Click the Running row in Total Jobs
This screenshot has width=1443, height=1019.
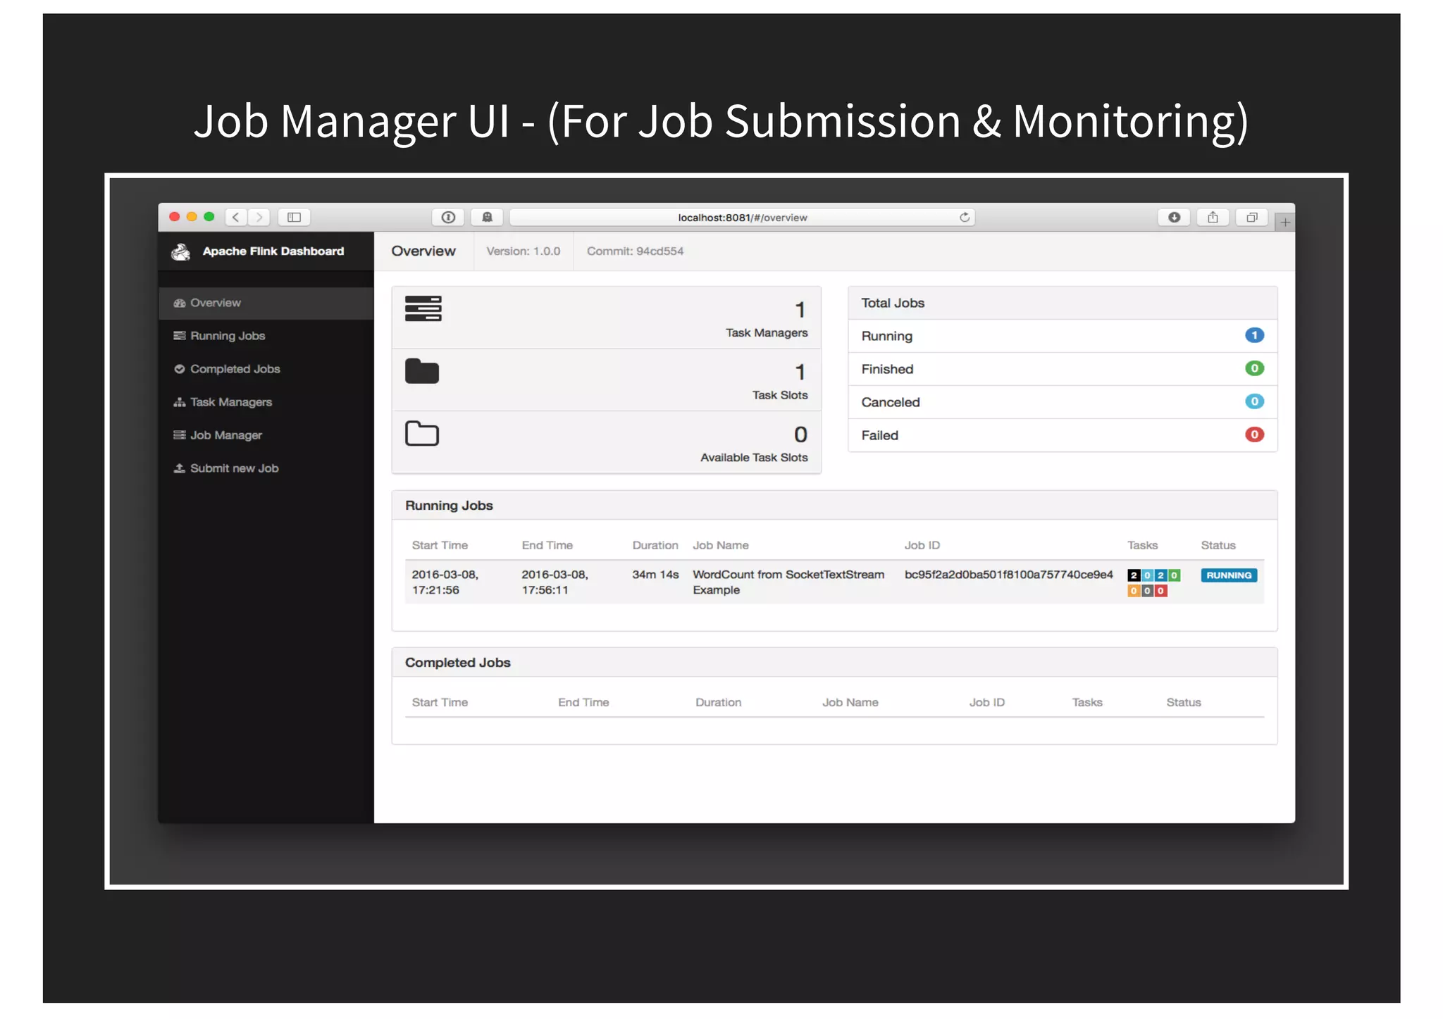pyautogui.click(x=1063, y=337)
